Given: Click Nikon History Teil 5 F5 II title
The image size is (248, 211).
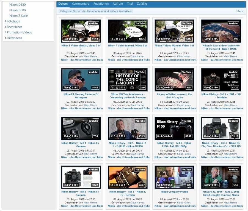Looking at the screenshot, I should click(x=128, y=144).
